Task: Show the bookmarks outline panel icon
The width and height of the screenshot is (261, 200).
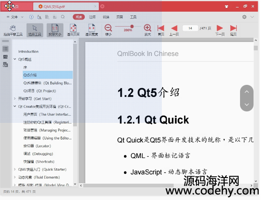Action: click(x=5, y=49)
